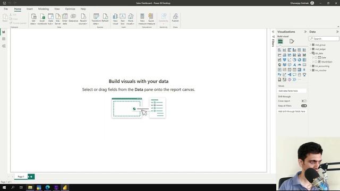Switch to the Modeling ribbon tab

click(x=44, y=9)
